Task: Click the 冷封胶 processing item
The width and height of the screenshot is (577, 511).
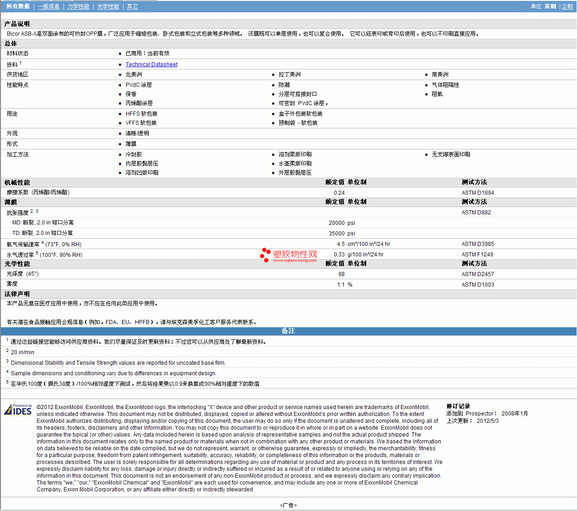Action: 134,154
